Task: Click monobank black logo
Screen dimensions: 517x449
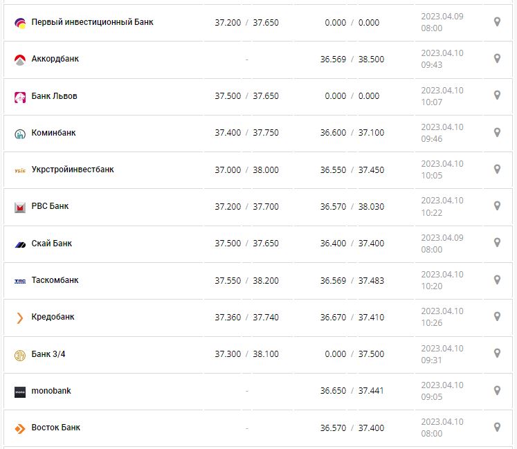Action: point(20,392)
